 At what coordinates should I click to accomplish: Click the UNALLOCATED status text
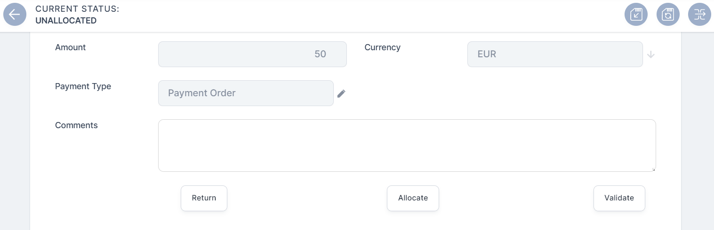[x=66, y=21]
